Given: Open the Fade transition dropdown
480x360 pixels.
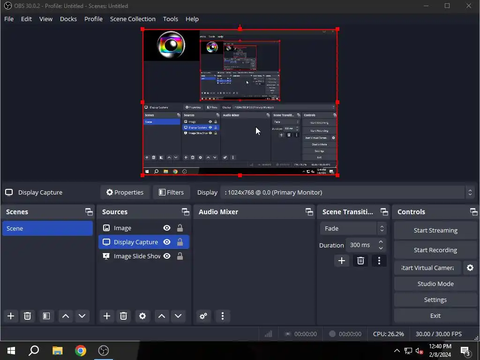Looking at the screenshot, I should click(x=353, y=228).
